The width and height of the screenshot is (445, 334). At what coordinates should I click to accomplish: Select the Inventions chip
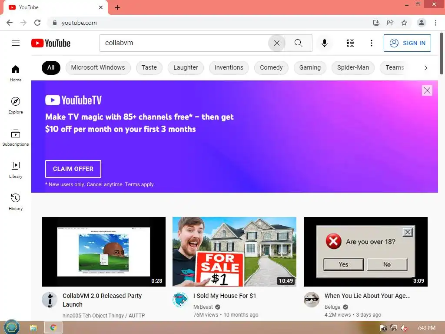pos(229,67)
